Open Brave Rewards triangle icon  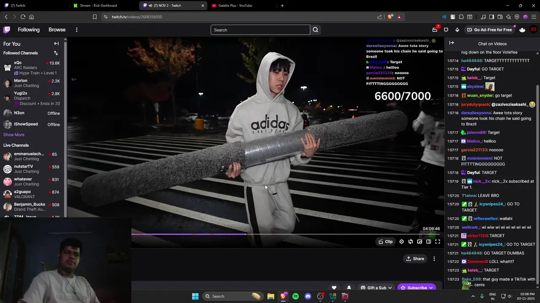[x=399, y=17]
